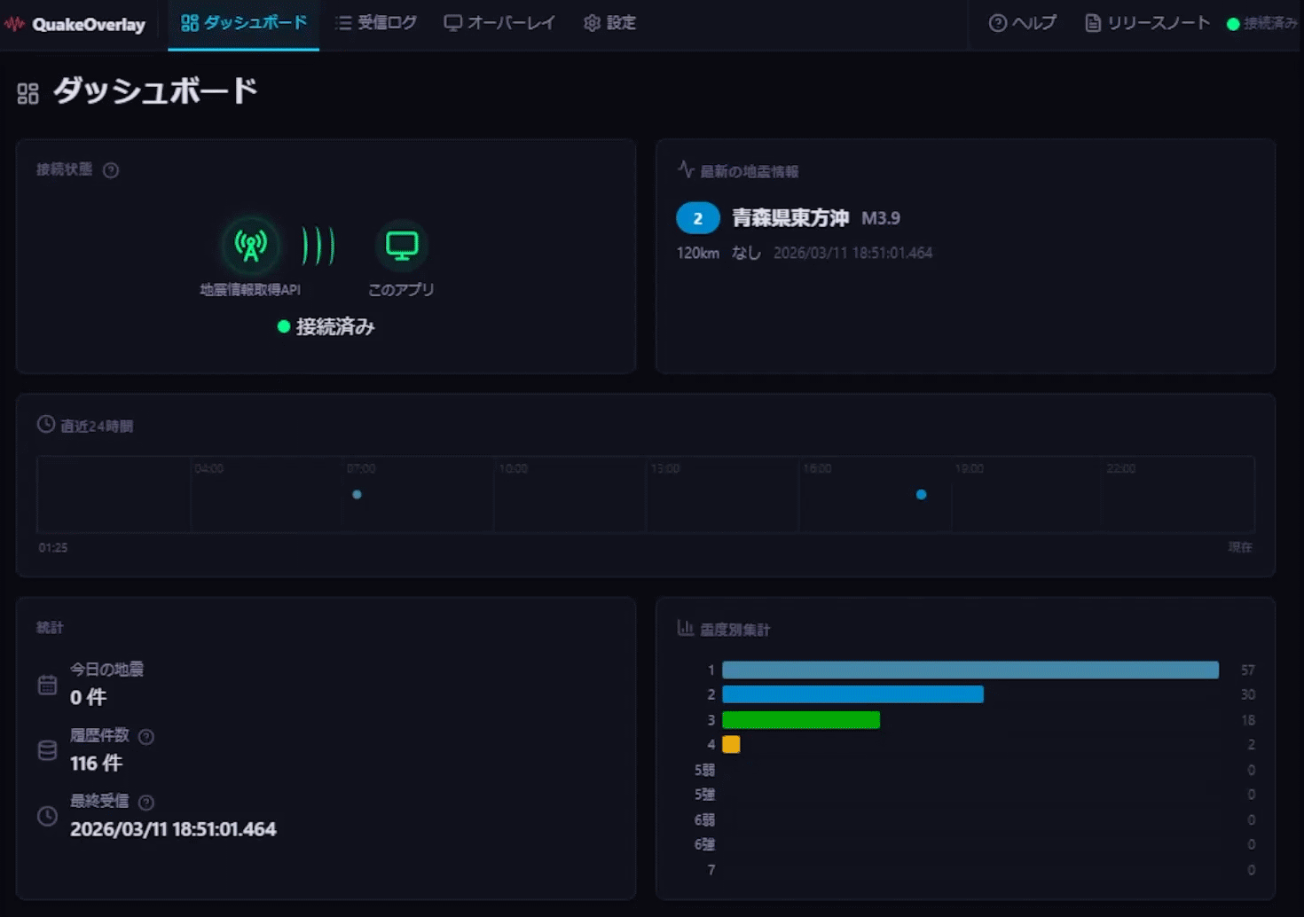Click the help icon next to 履歴件数
Screen dimensions: 1304x917
[146, 737]
